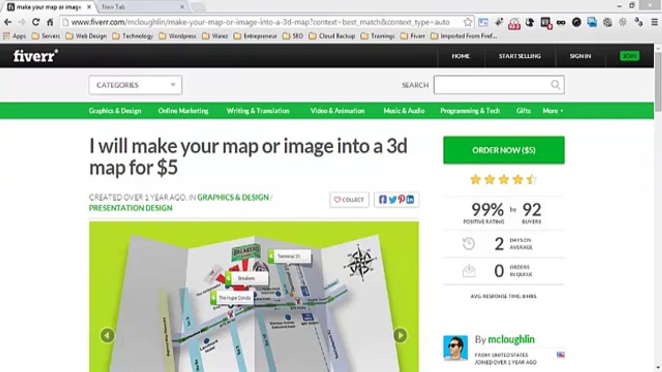Image resolution: width=662 pixels, height=372 pixels.
Task: Open the Web Design bookmark folder
Action: tap(86, 36)
